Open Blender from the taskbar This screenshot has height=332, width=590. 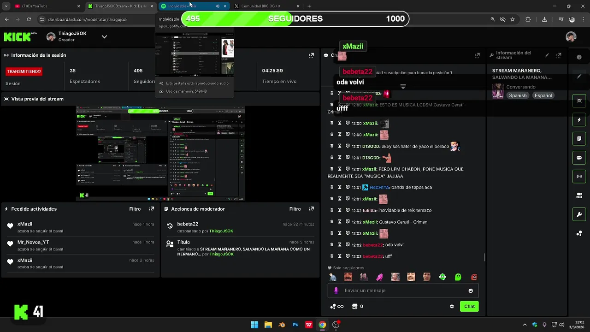(282, 325)
